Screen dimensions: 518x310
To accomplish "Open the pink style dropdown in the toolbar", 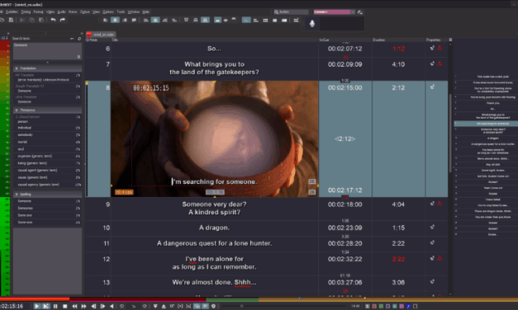I will pyautogui.click(x=334, y=12).
